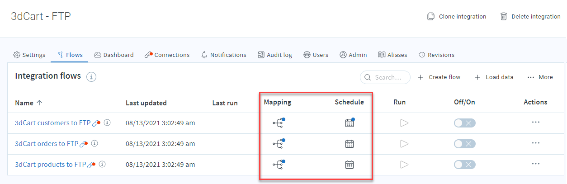View the Revisions tab

coord(436,55)
